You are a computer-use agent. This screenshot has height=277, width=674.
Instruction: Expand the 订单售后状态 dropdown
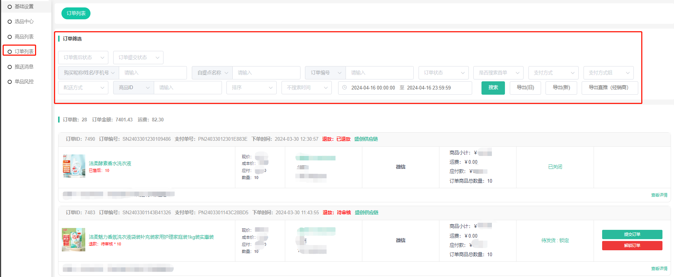[83, 58]
